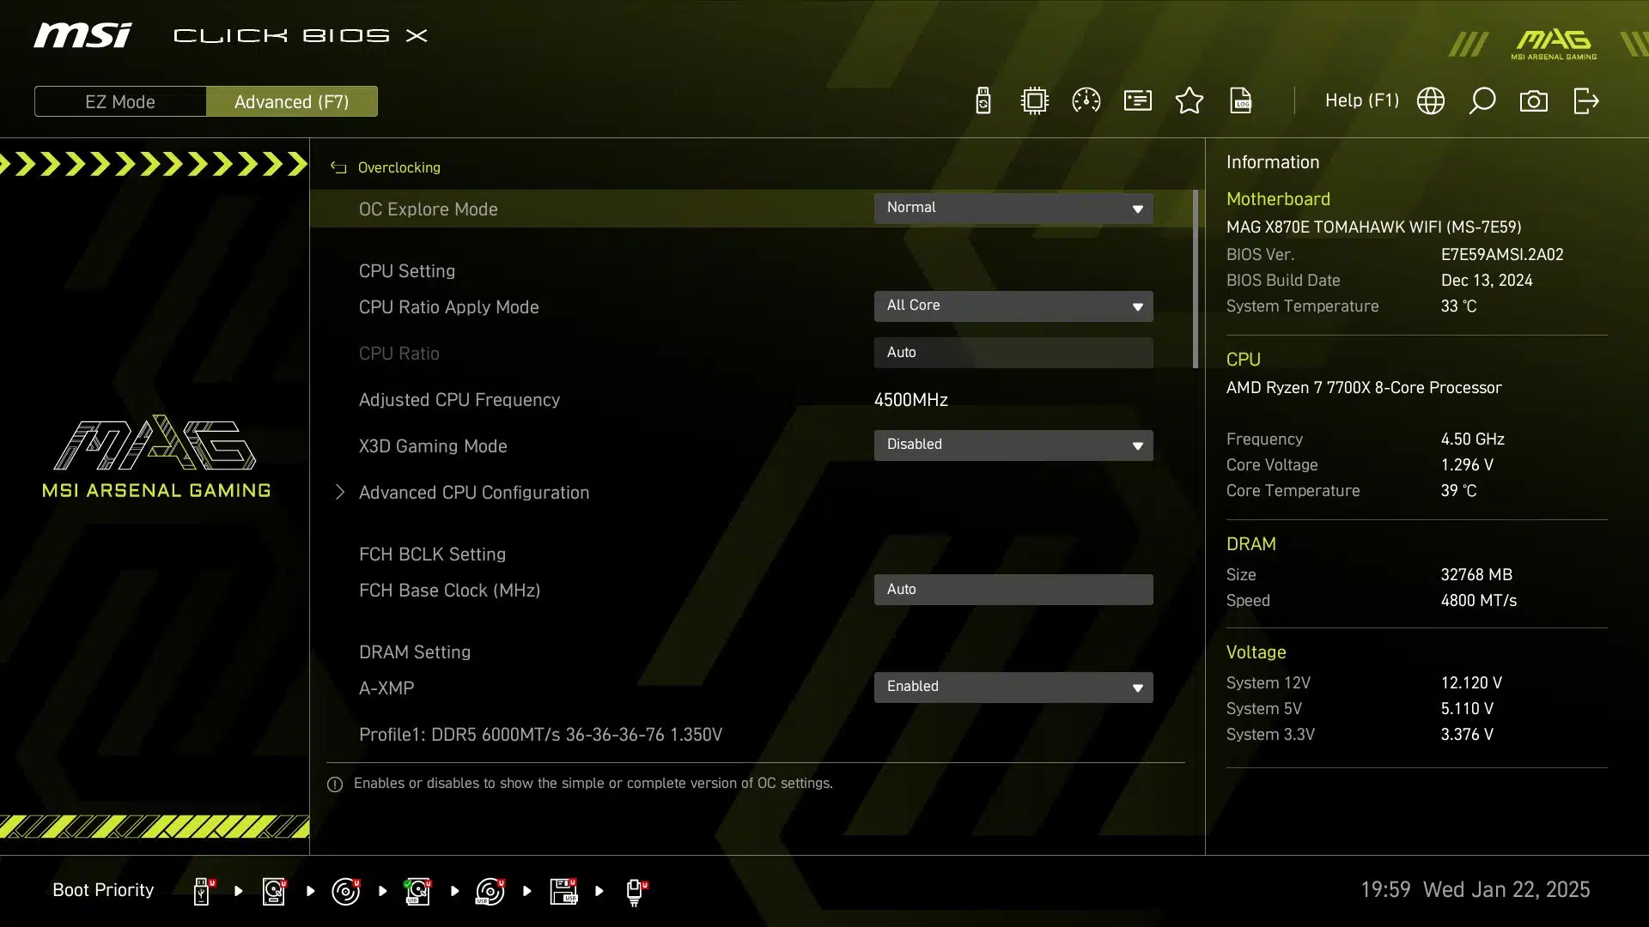Click the Adjusted CPU Frequency 4500MHz value
Screen dimensions: 1649x927
tap(911, 400)
